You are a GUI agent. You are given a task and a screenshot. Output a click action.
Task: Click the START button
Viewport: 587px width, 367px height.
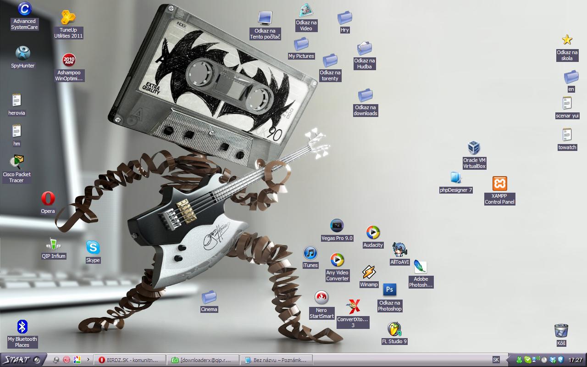tap(22, 360)
